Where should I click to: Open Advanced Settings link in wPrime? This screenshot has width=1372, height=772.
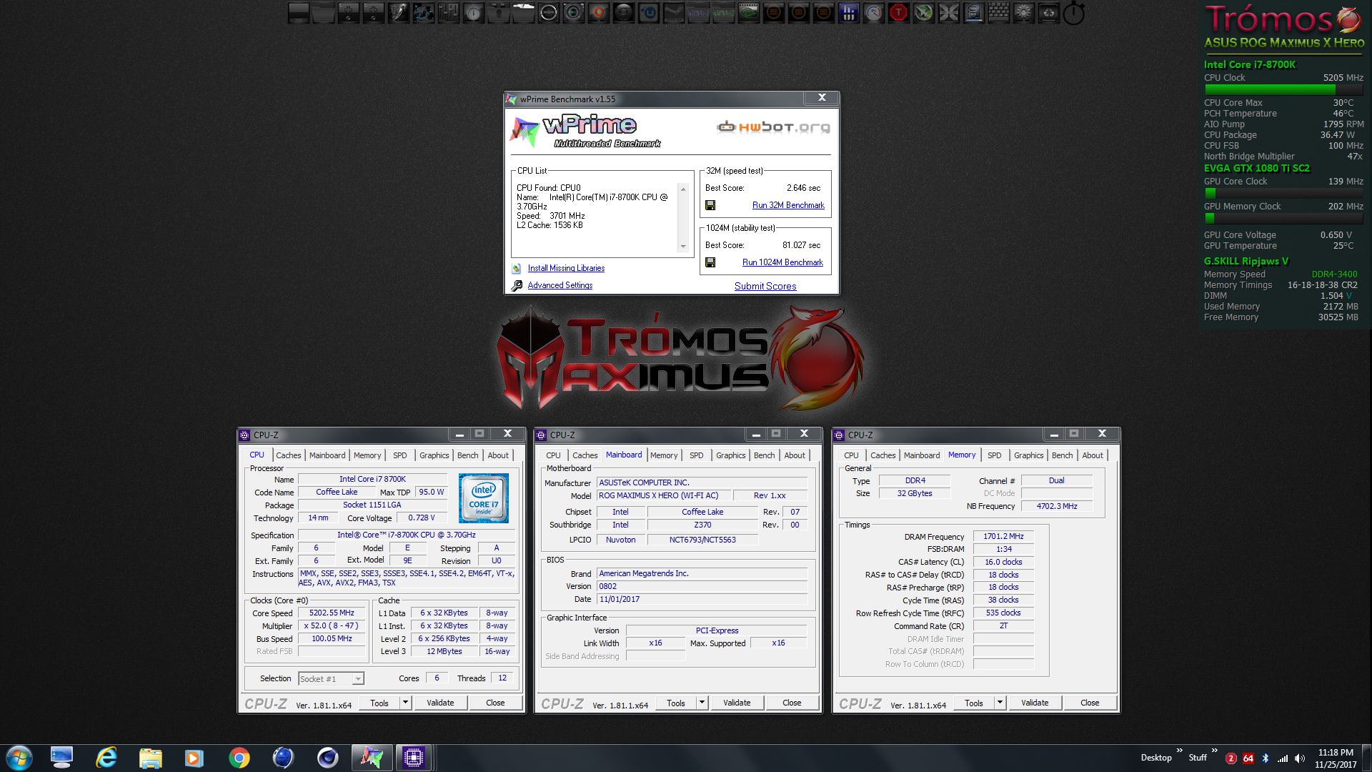pos(560,285)
